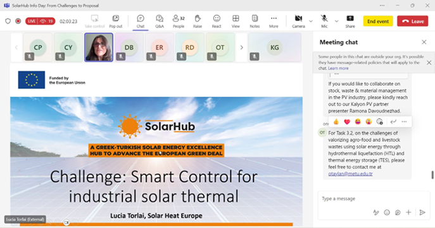Screen dimensions: 435x228
Task: Select the RD participant tile
Action: click(x=190, y=47)
